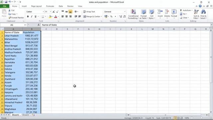Image resolution: width=213 pixels, height=120 pixels.
Task: Click the Copy button
Action: [12, 14]
